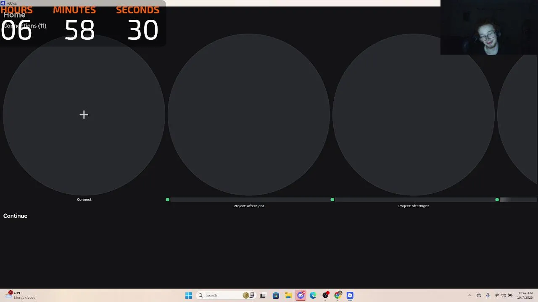Open the weather widget showing Mostly cloudy
The image size is (538, 302).
pos(20,295)
